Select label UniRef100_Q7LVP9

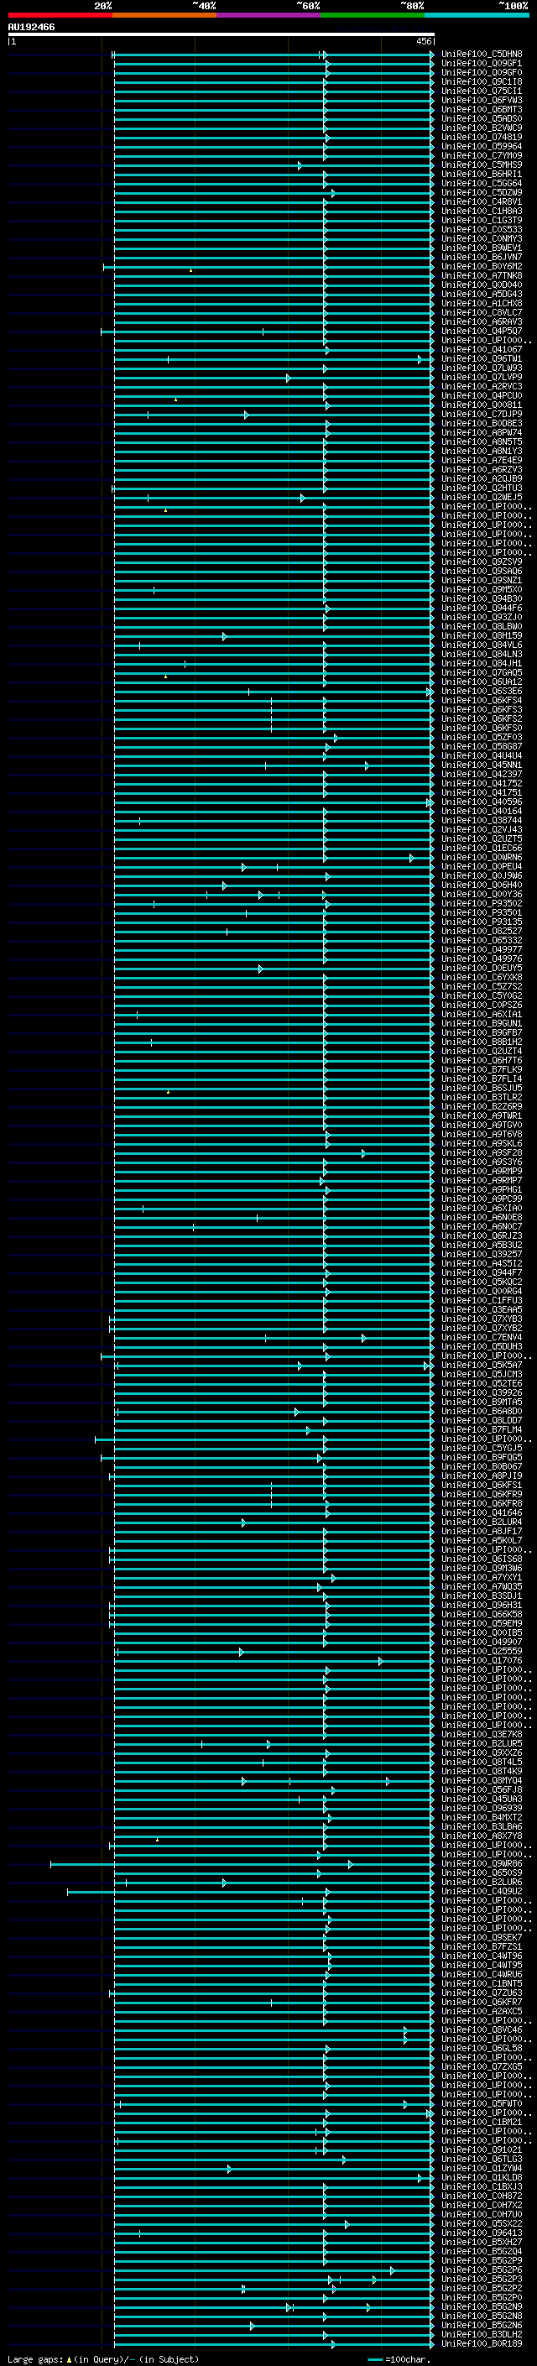[482, 378]
